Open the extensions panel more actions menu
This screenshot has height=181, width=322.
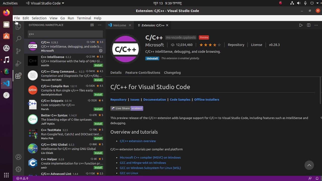click(100, 25)
